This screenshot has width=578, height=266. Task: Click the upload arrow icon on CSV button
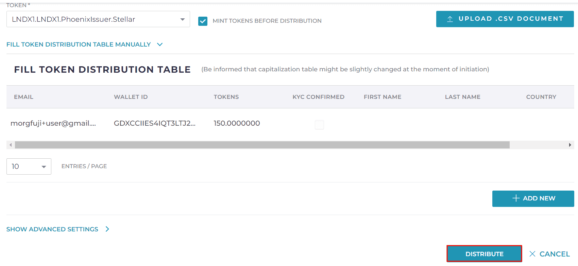pyautogui.click(x=450, y=19)
